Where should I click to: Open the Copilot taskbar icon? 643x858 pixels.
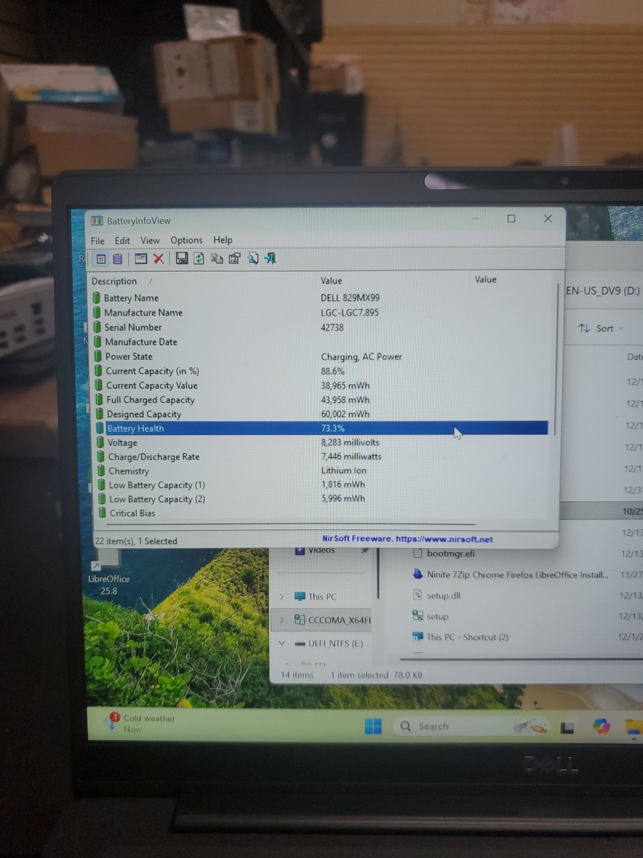pos(601,726)
